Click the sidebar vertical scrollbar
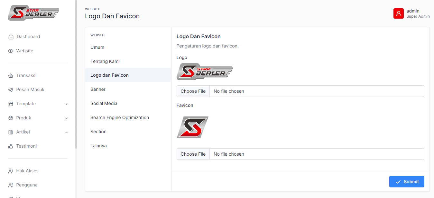The width and height of the screenshot is (434, 198). point(76,74)
